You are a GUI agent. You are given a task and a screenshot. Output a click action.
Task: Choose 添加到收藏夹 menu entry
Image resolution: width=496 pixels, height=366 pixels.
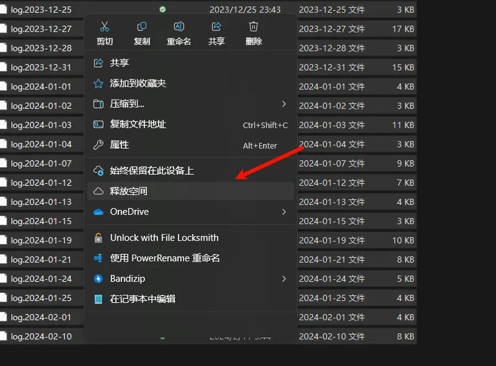(x=190, y=84)
